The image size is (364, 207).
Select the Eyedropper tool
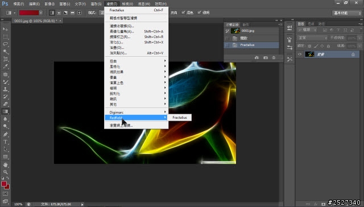5,67
